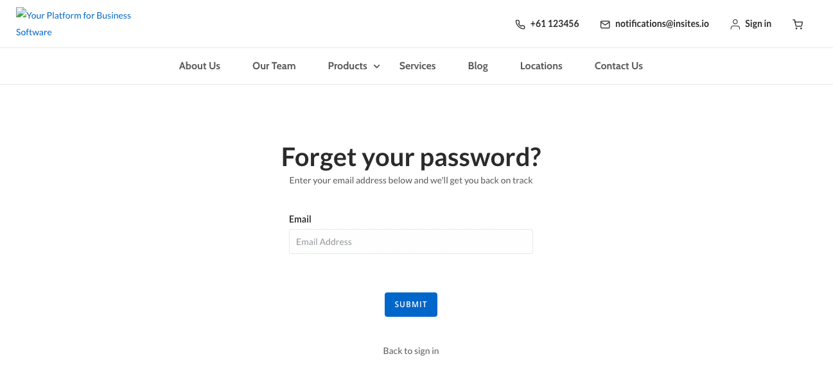The width and height of the screenshot is (833, 379).
Task: Focus the Email Address input field
Action: point(411,242)
